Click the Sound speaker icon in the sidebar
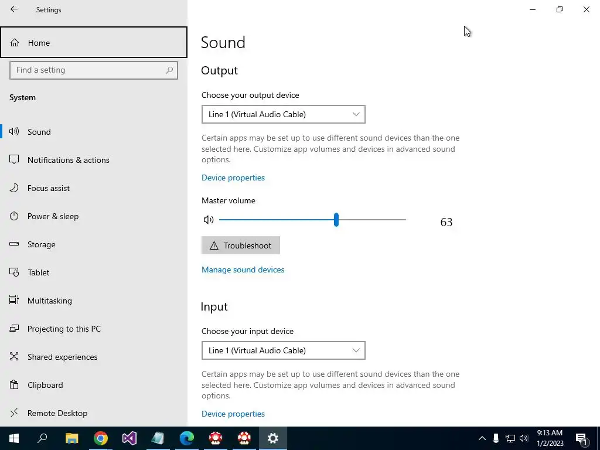The image size is (600, 450). pos(14,132)
